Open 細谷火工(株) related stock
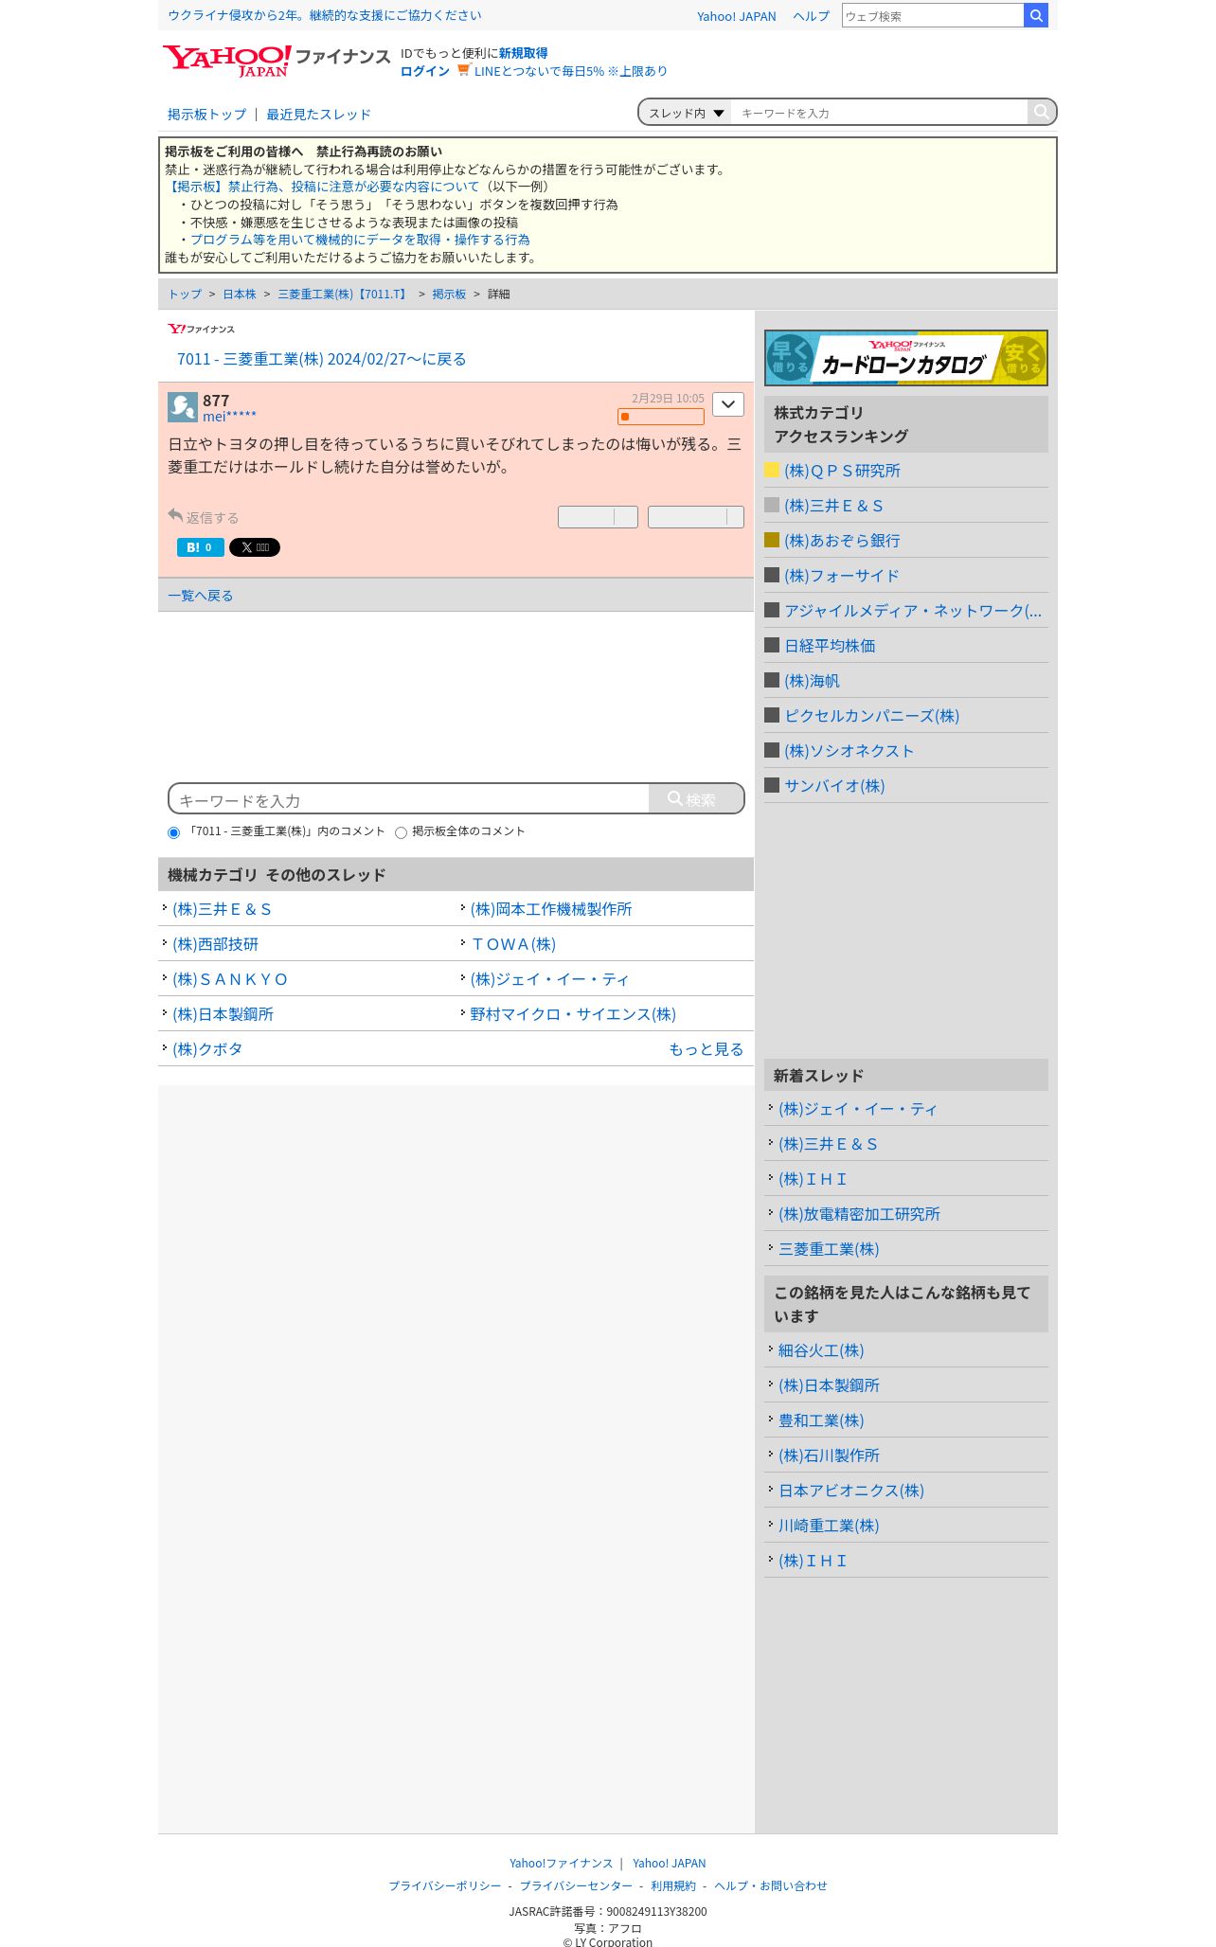This screenshot has width=1216, height=1947. point(821,1350)
